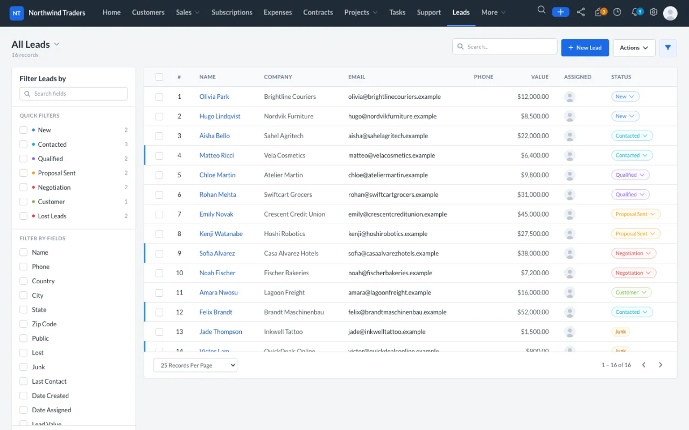This screenshot has height=430, width=689.
Task: Go to the Customers tab
Action: (x=149, y=12)
